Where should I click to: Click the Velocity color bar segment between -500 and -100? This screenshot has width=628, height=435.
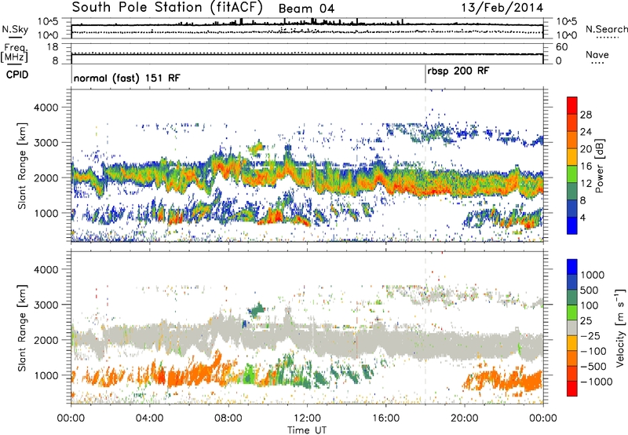click(572, 359)
